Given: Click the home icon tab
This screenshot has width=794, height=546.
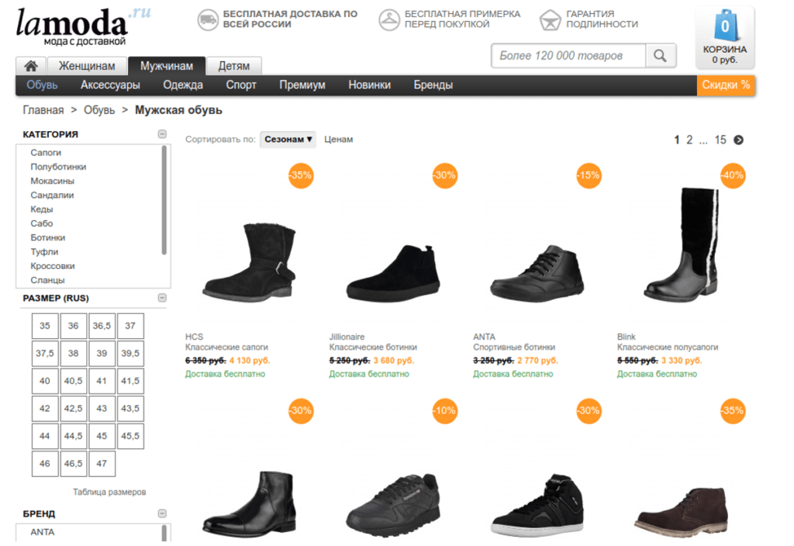Looking at the screenshot, I should pos(31,66).
